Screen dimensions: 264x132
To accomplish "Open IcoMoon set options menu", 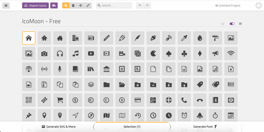I will [241, 24].
